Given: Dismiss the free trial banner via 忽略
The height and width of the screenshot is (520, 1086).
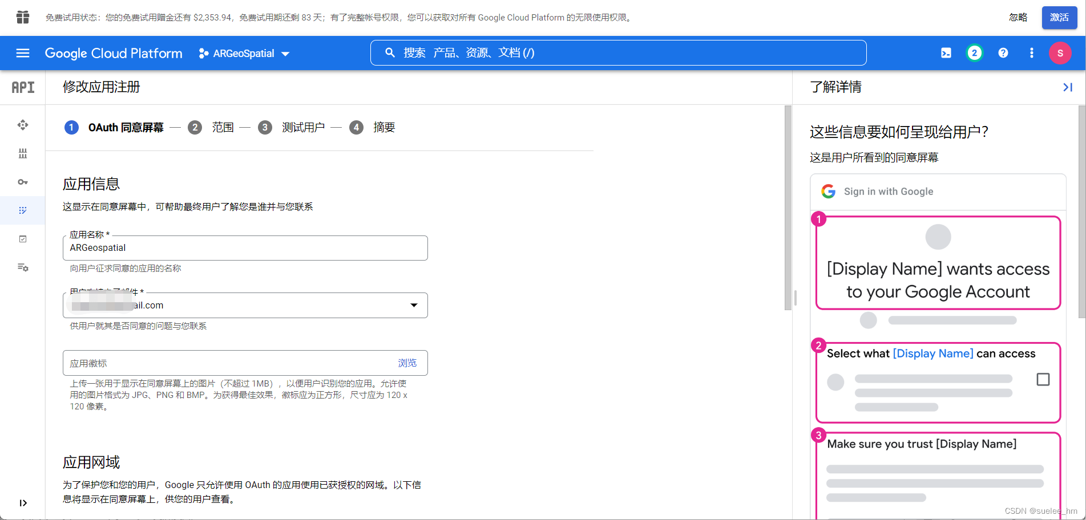Looking at the screenshot, I should click(x=1018, y=18).
